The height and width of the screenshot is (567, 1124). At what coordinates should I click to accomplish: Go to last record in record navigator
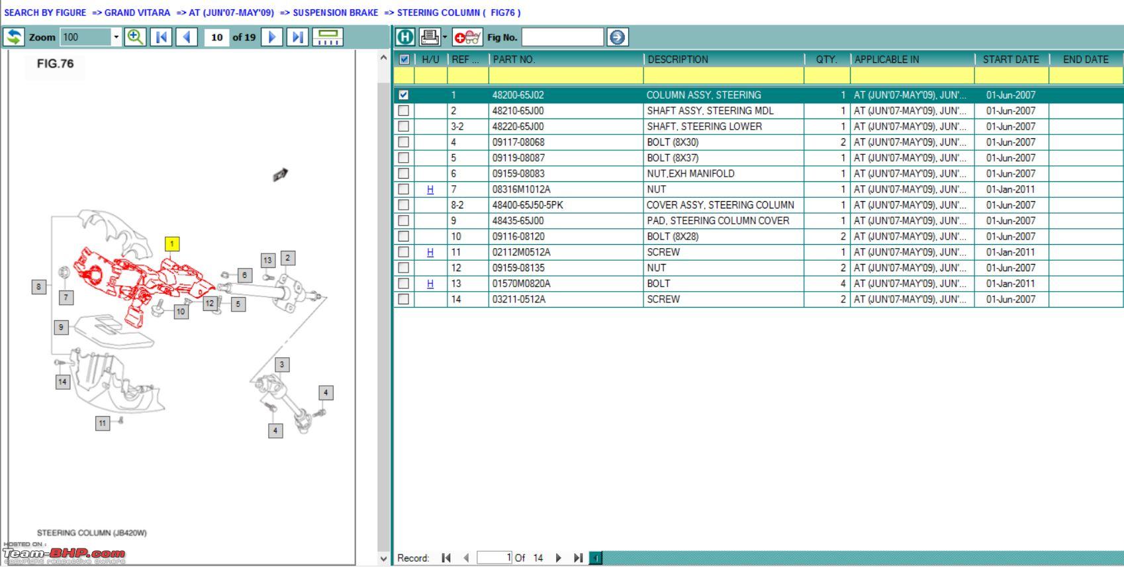click(578, 558)
